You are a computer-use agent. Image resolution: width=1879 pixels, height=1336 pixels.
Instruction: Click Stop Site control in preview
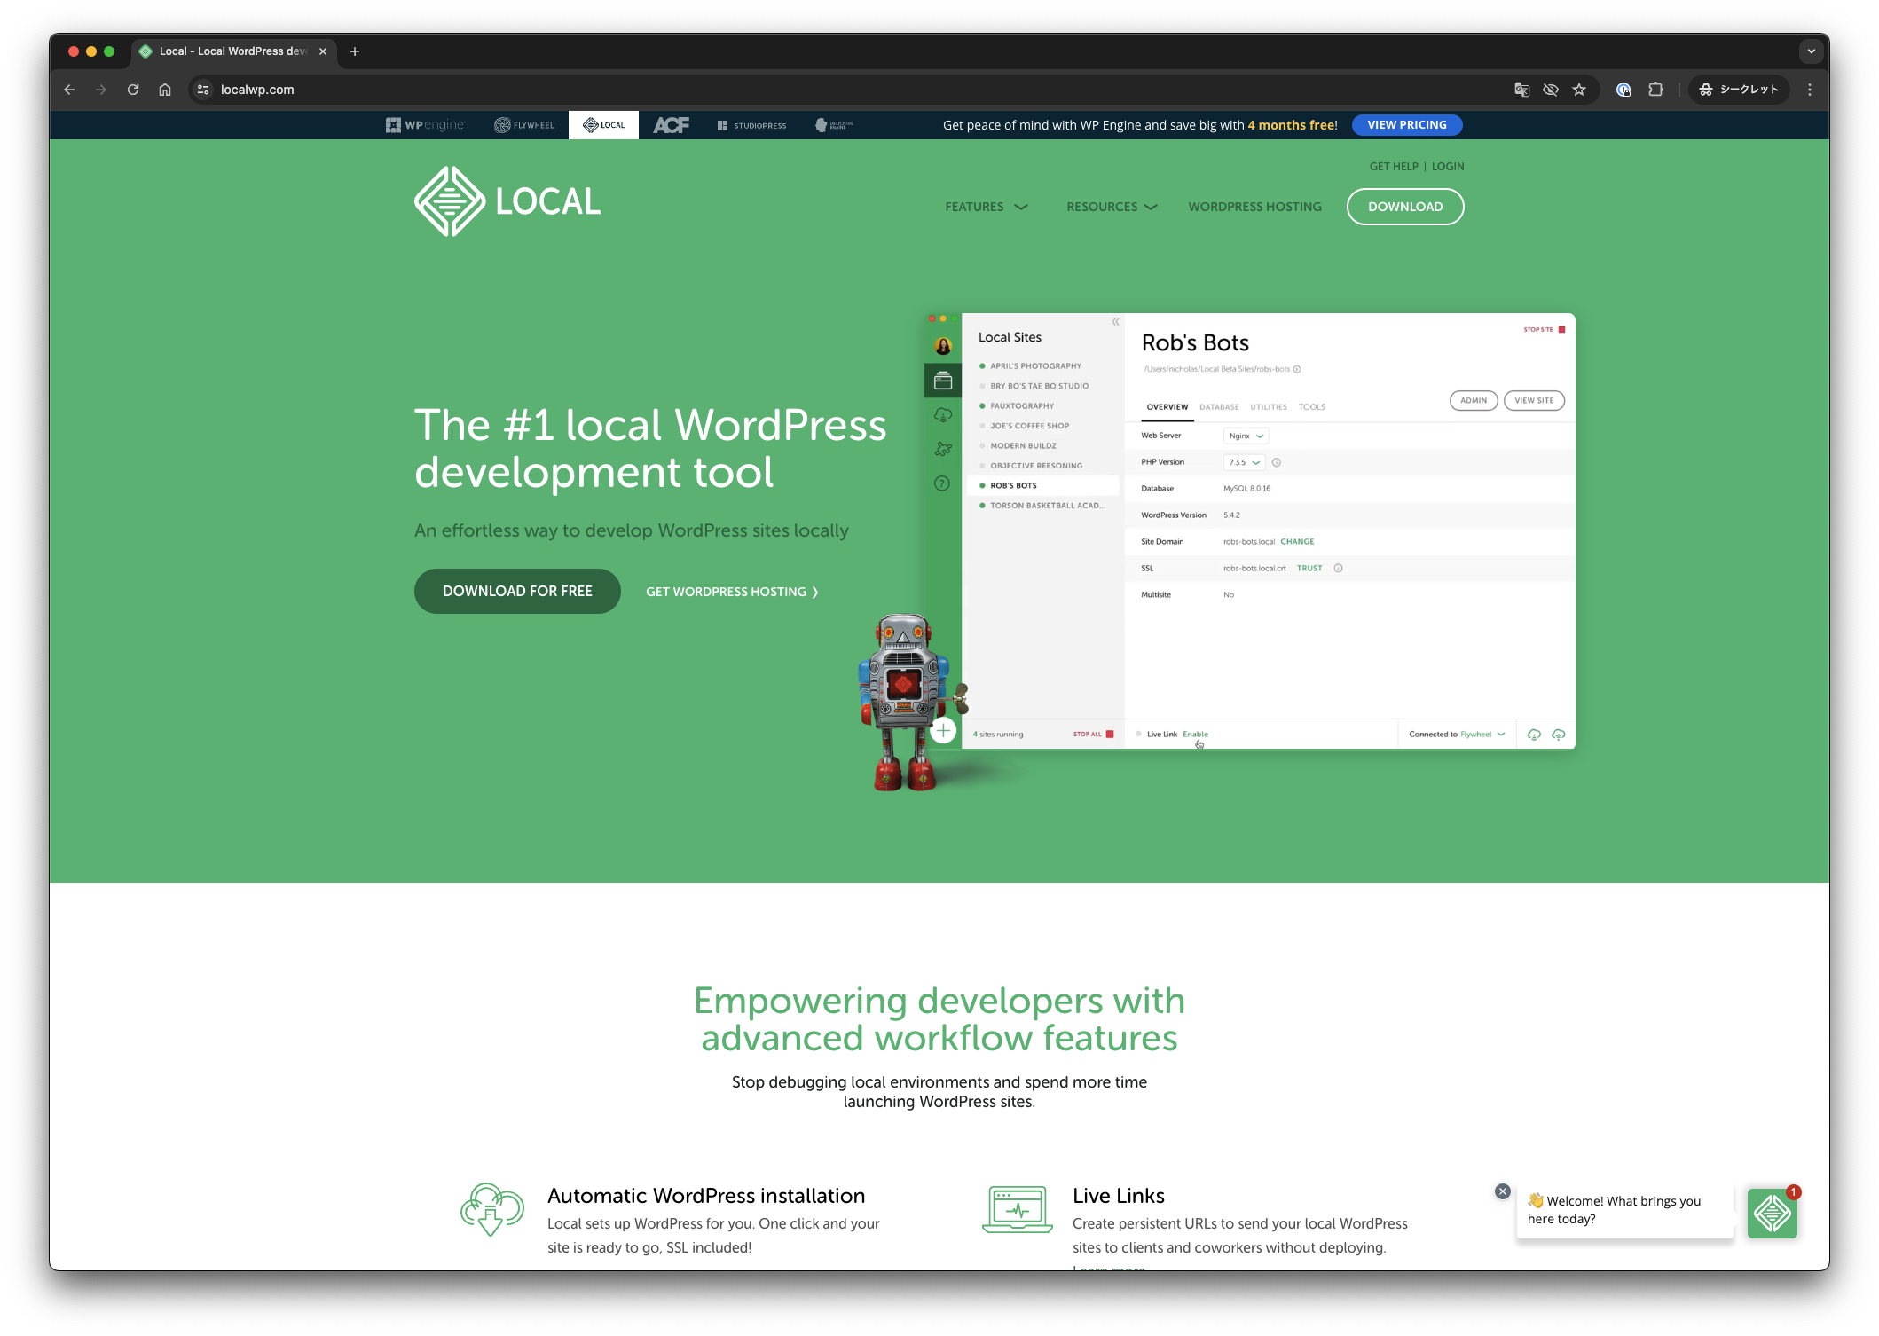[x=1545, y=329]
